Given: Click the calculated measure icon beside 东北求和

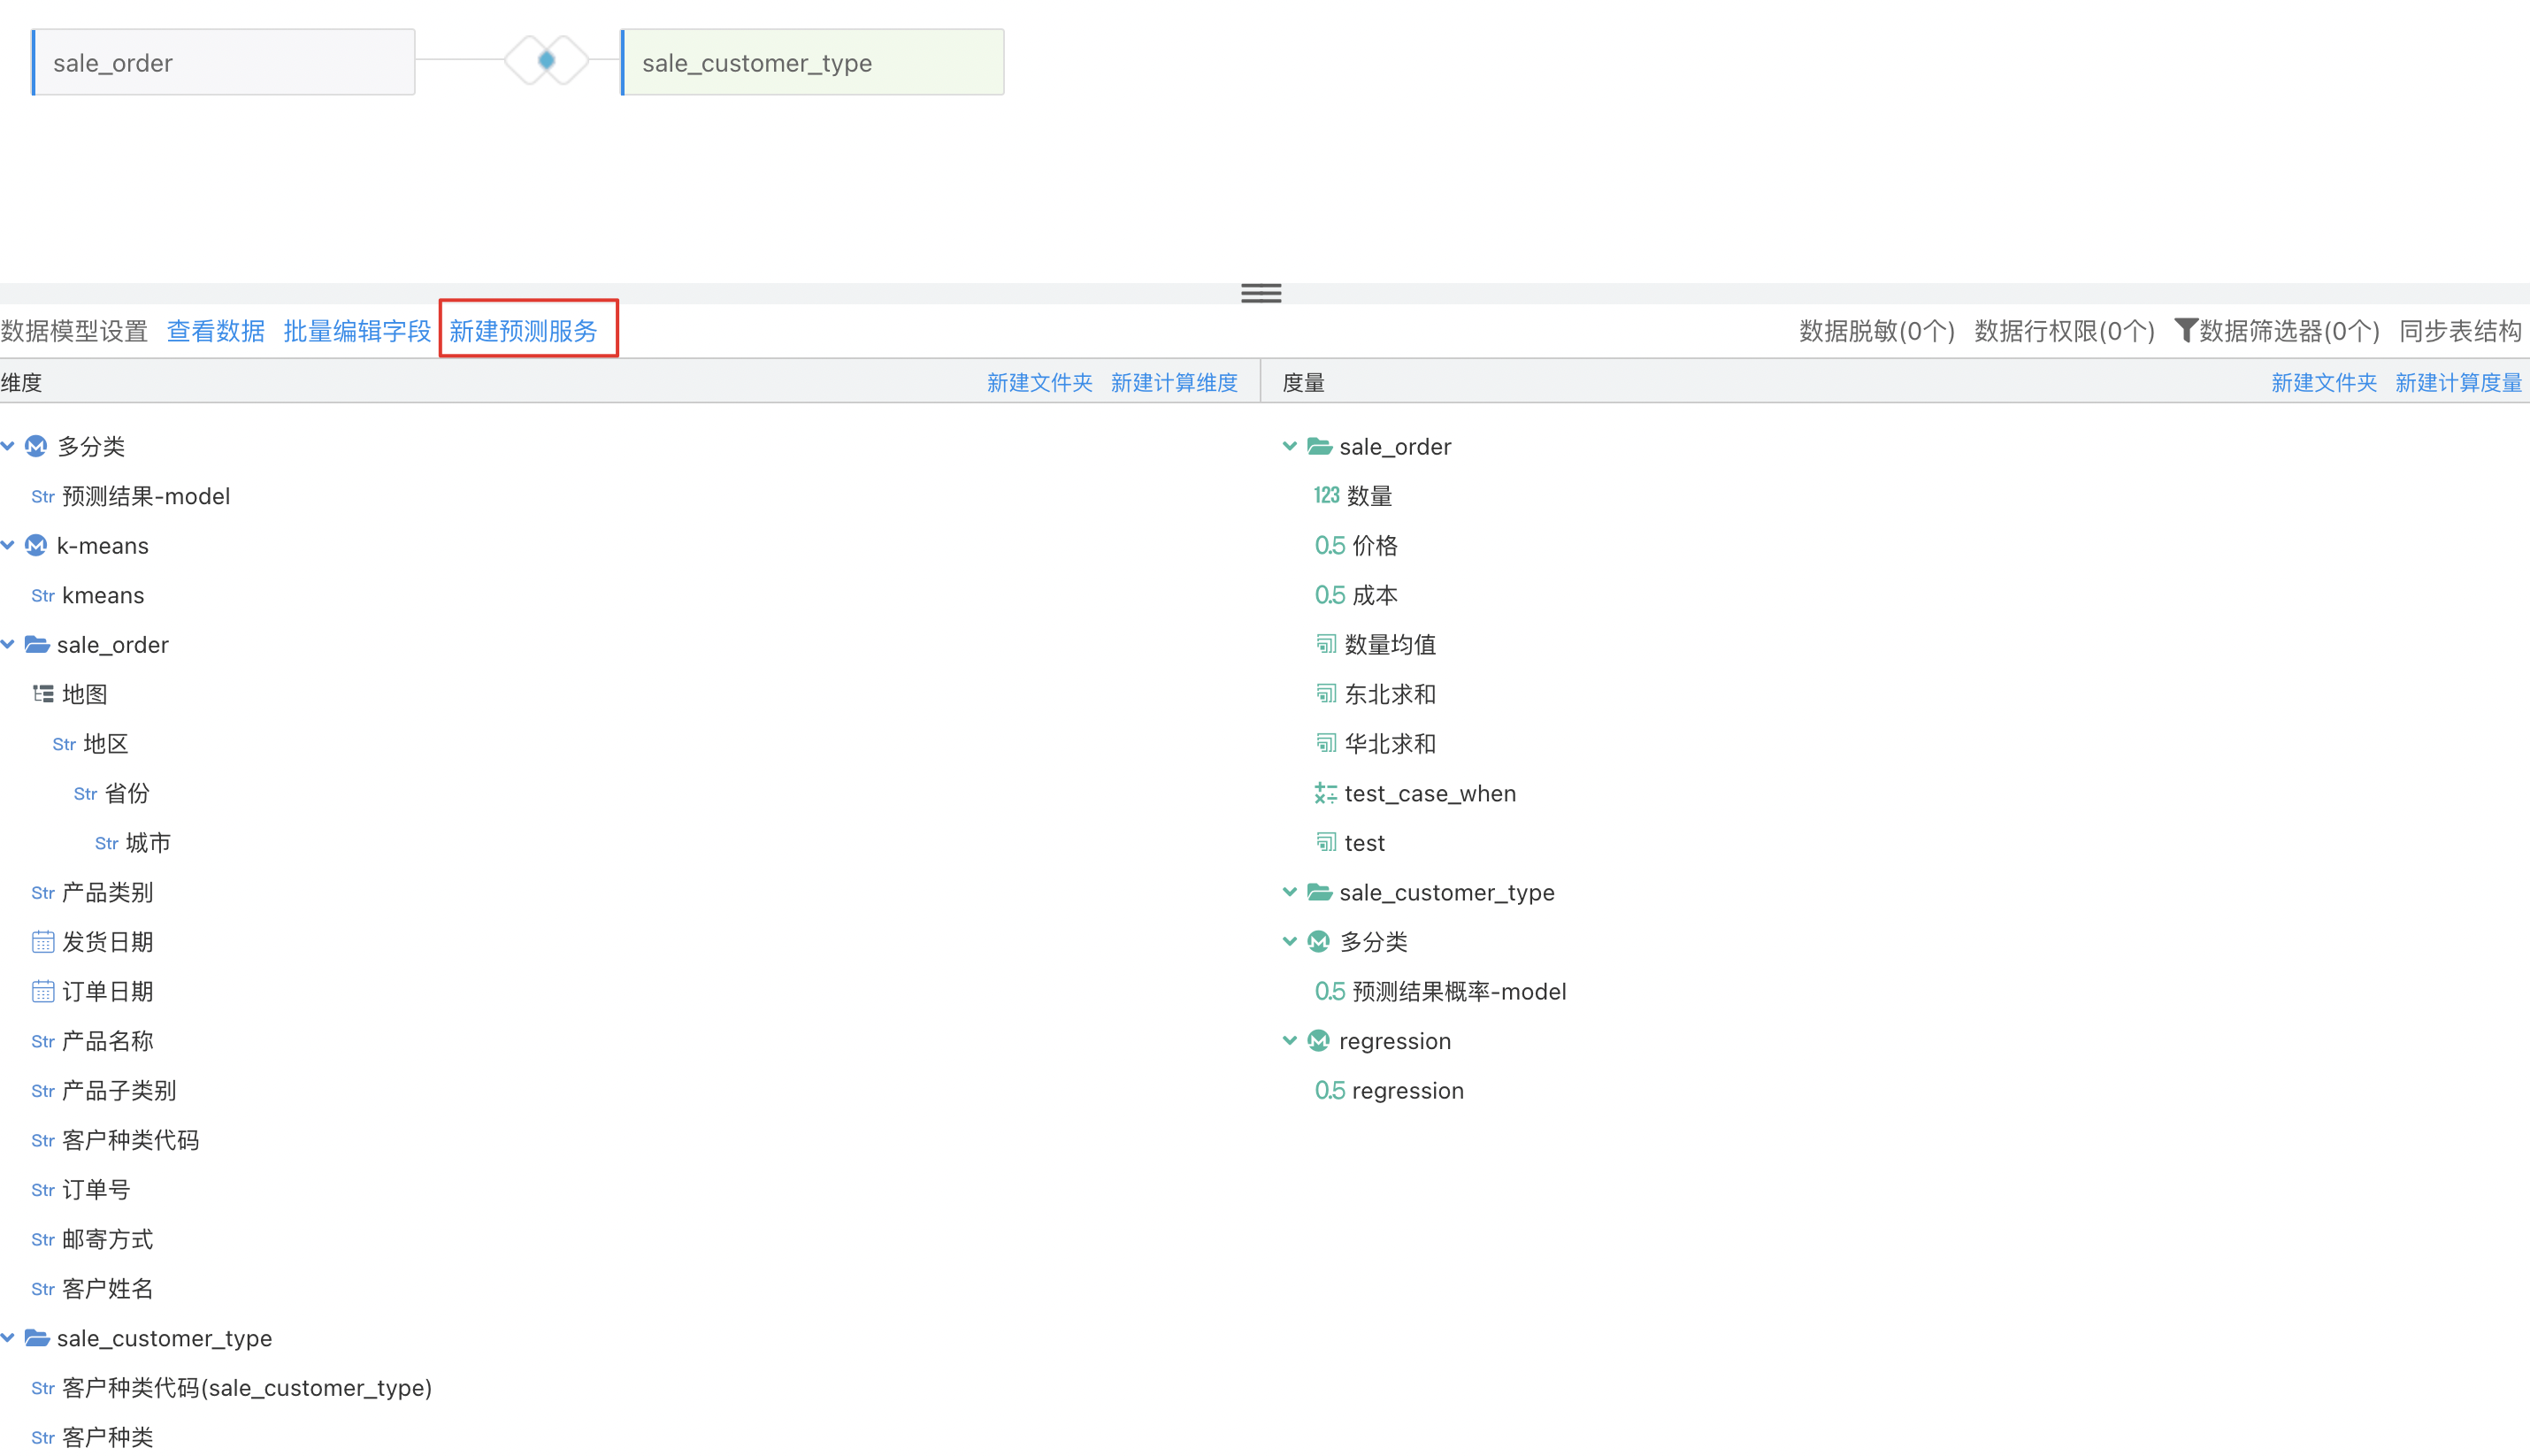Looking at the screenshot, I should 1326,693.
